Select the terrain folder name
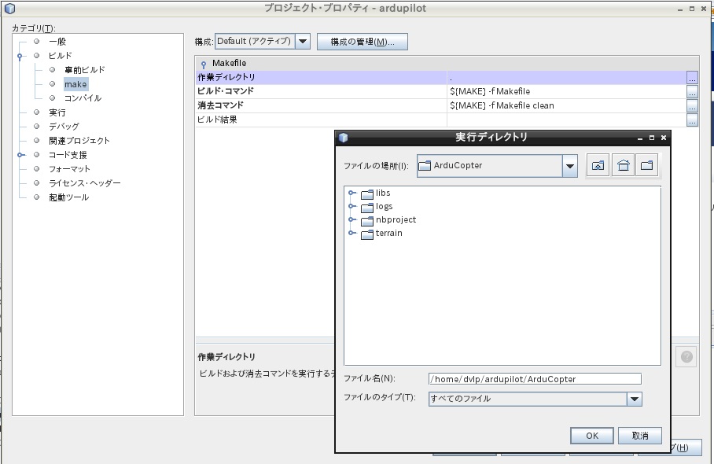 point(389,233)
